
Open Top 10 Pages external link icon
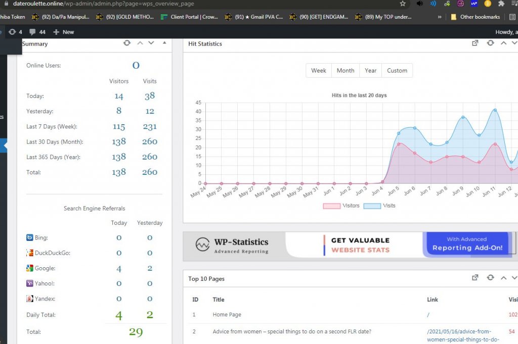[x=475, y=278]
